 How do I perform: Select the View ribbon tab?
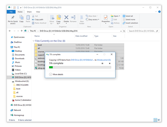coord(38,12)
